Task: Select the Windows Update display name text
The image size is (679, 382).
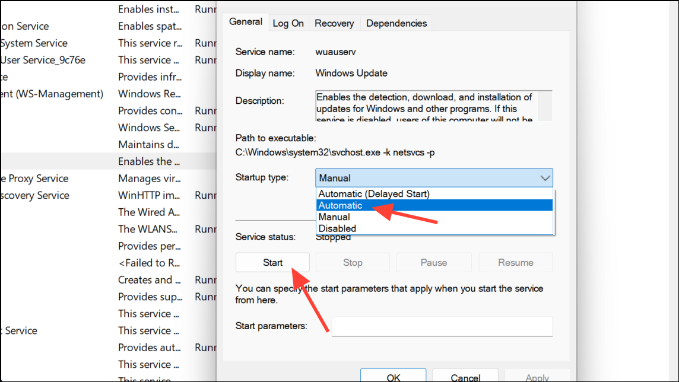Action: coord(351,73)
